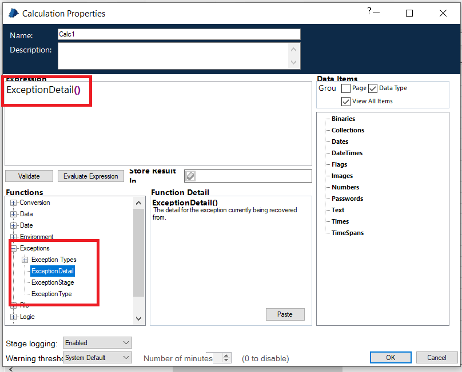Click functions list scroll down arrow

coord(138,318)
